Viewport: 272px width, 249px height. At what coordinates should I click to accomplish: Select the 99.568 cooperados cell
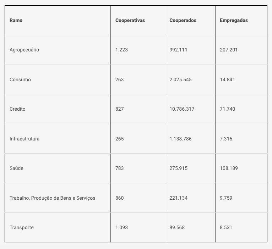pos(177,227)
